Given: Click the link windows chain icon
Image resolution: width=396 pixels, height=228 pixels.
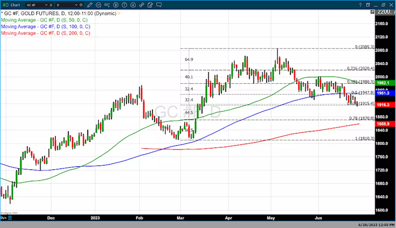Looking at the screenshot, I should [142, 5].
